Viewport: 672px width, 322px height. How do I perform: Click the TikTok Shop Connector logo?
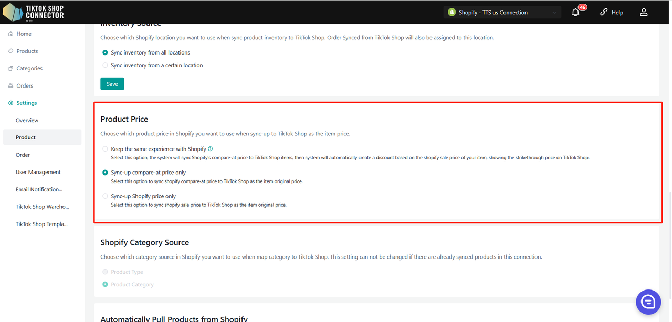click(x=34, y=12)
